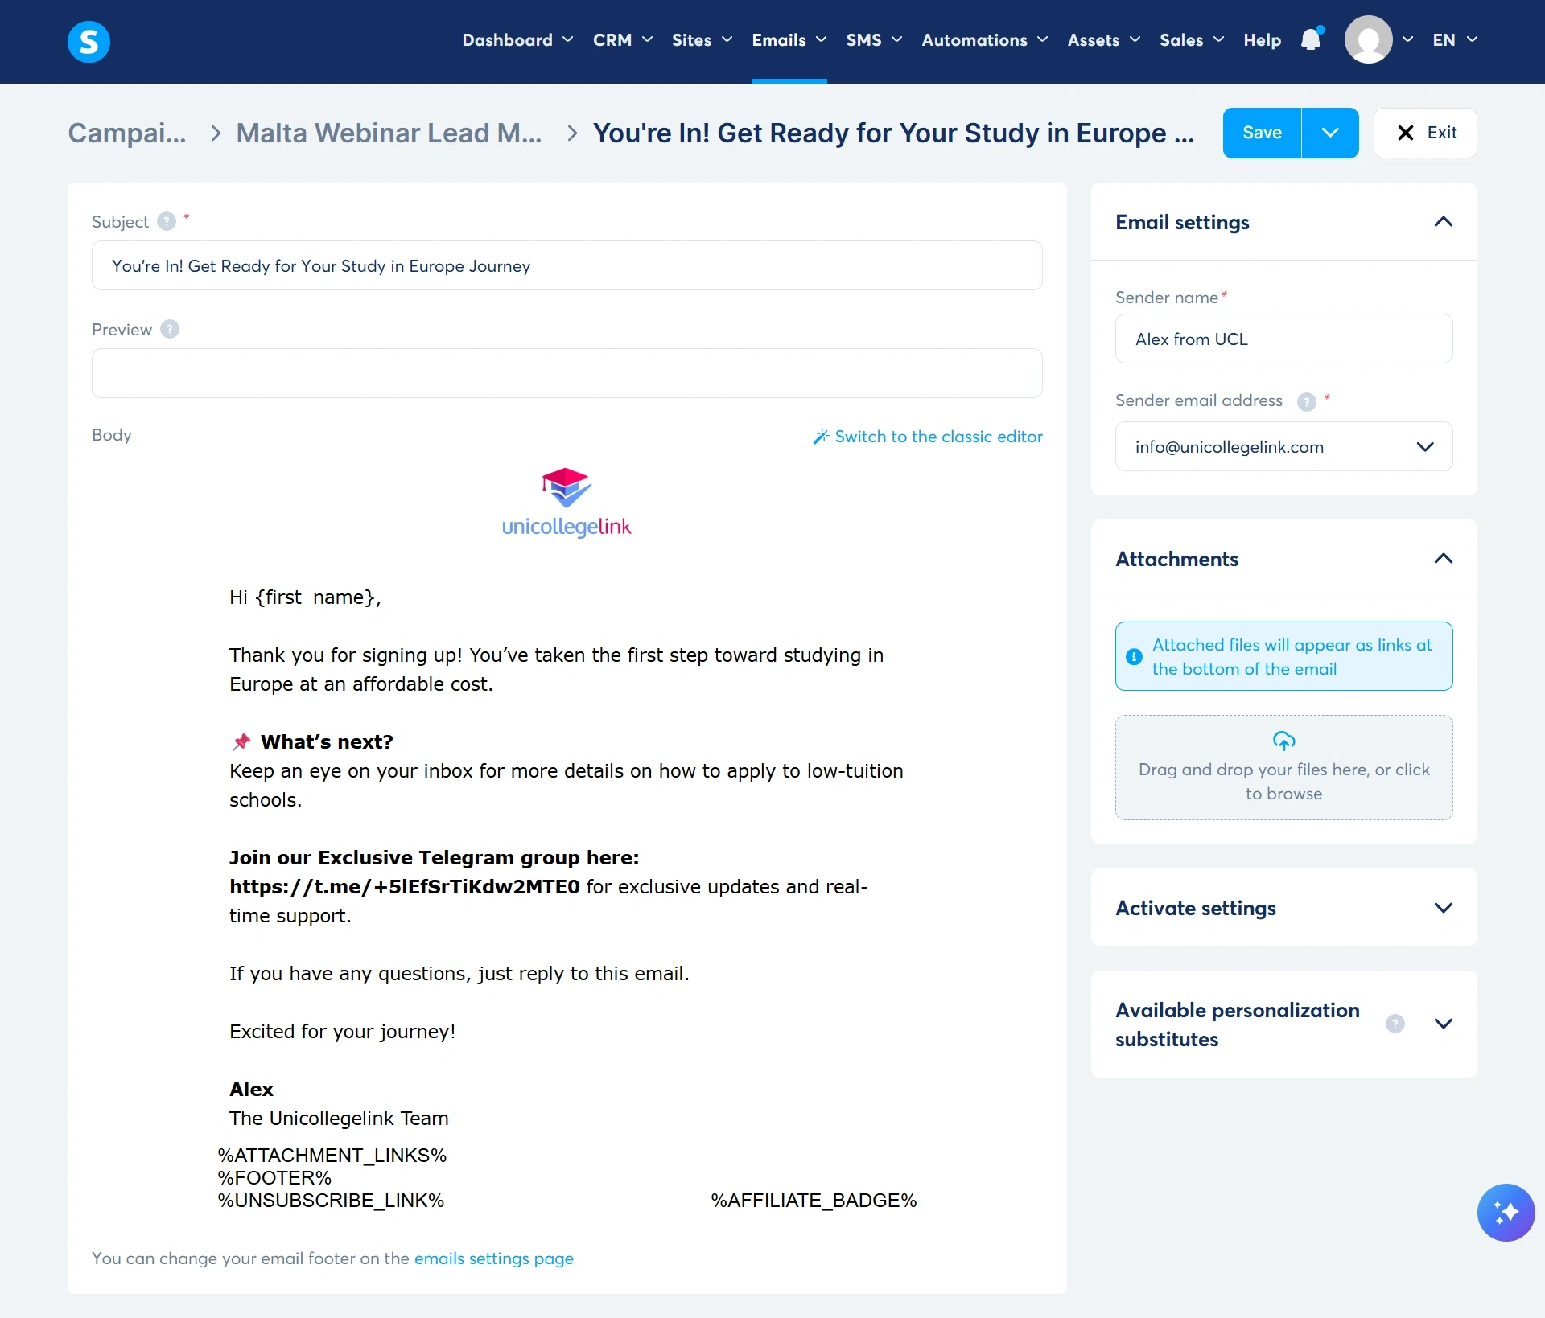Viewport: 1545px width, 1318px height.
Task: Click the upload cloud icon in Attachments
Action: pos(1283,741)
